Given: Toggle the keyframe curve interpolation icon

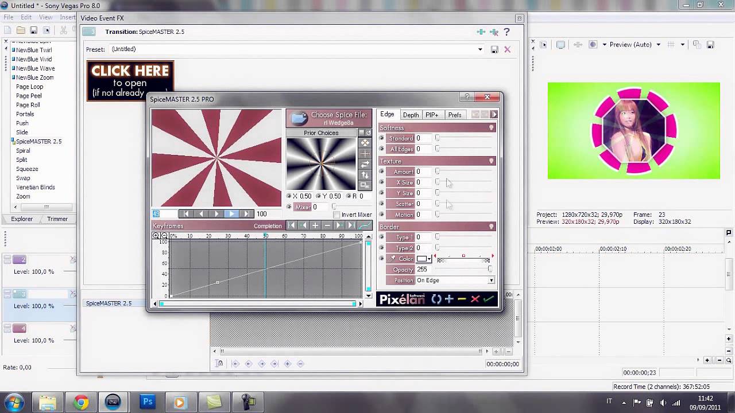Looking at the screenshot, I should [365, 225].
